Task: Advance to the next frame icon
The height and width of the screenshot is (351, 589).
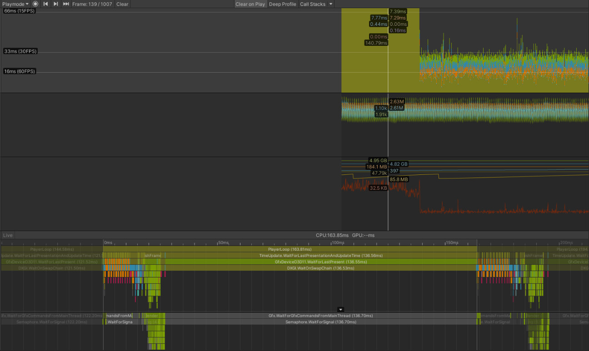Action: tap(55, 4)
